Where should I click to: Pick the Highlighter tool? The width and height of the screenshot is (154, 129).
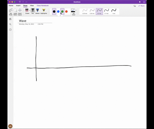44,11
